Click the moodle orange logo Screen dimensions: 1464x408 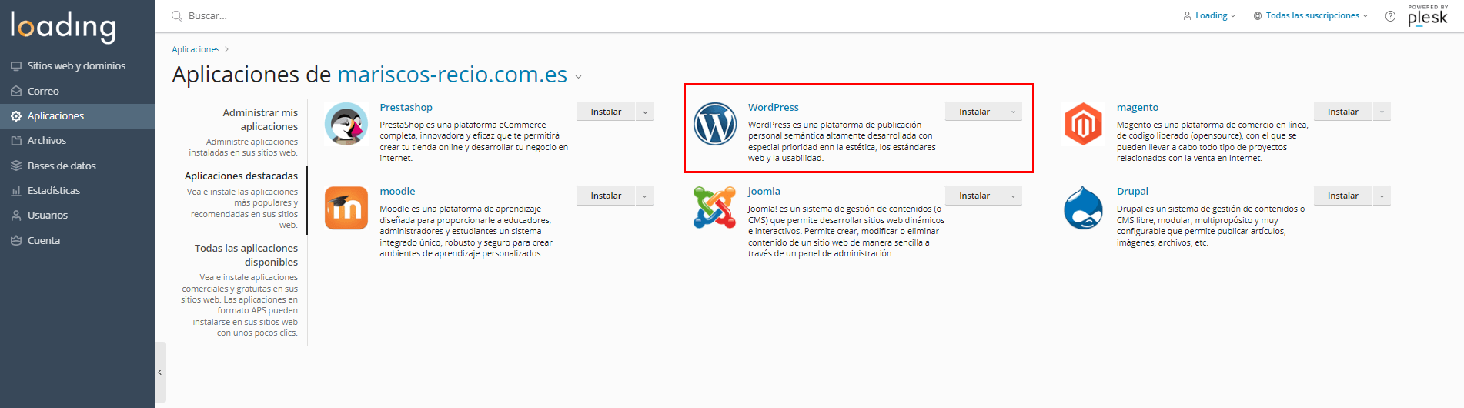[346, 208]
